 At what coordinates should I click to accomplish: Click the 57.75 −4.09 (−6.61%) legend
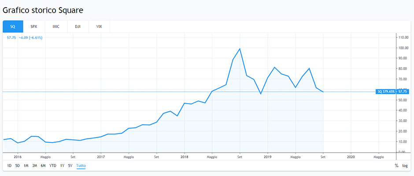click(25, 38)
